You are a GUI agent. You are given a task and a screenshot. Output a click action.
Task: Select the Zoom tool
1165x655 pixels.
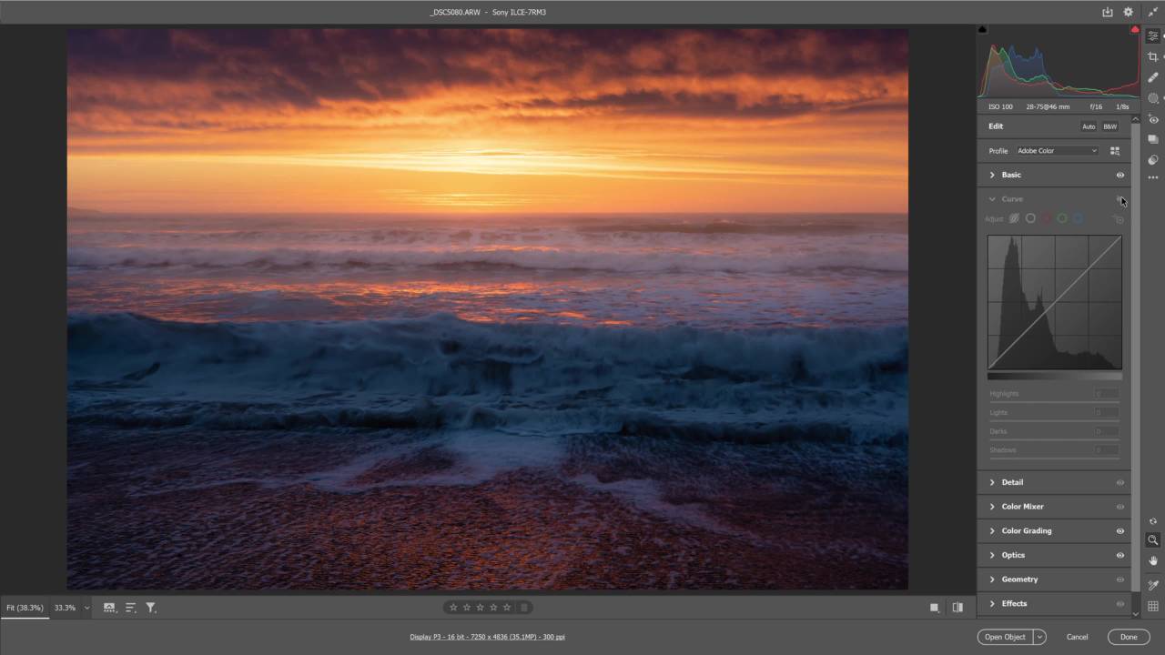coord(1153,540)
